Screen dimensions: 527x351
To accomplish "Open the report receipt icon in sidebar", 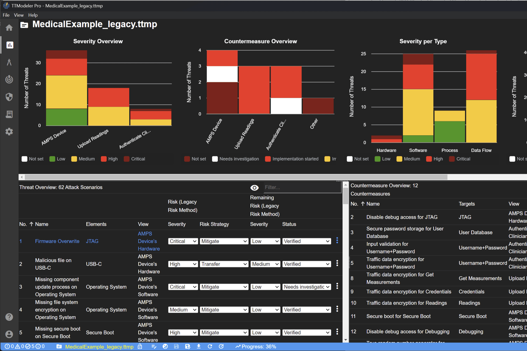I will coord(9,114).
